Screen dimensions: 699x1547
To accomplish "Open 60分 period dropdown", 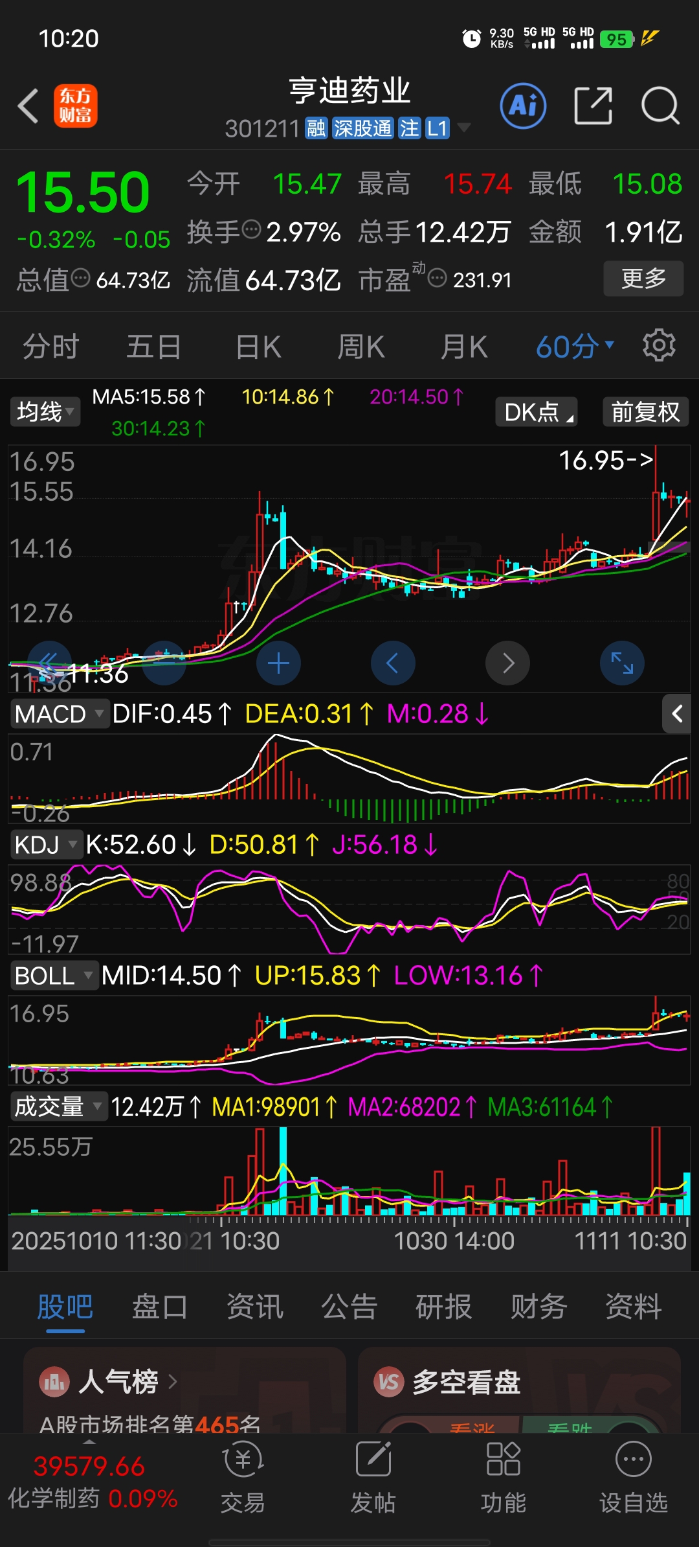I will point(575,347).
